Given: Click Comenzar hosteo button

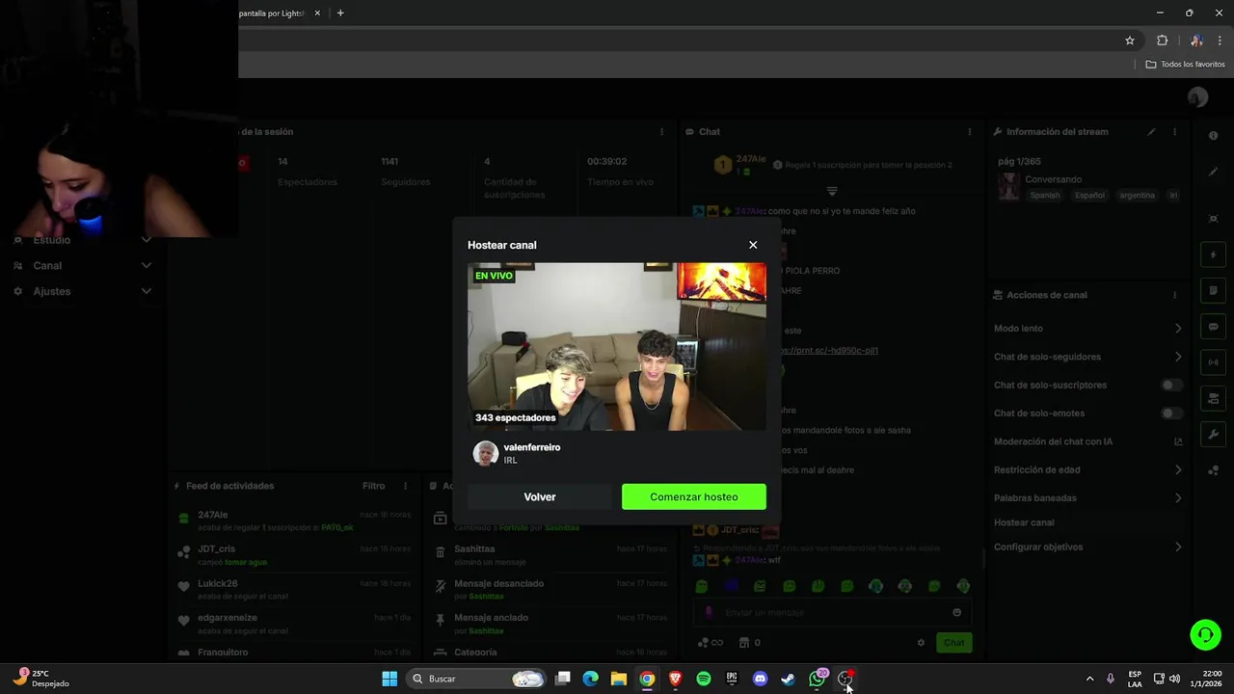Looking at the screenshot, I should pyautogui.click(x=694, y=496).
